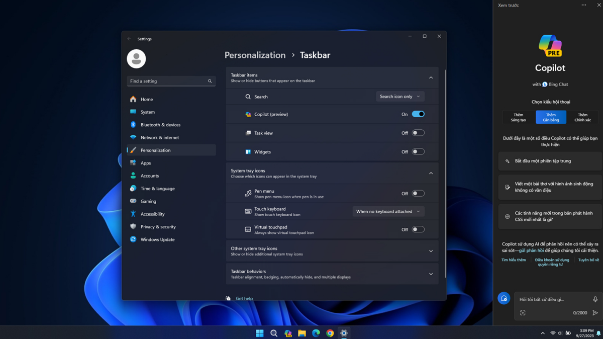Open the Touch keyboard dropdown

[x=388, y=212]
